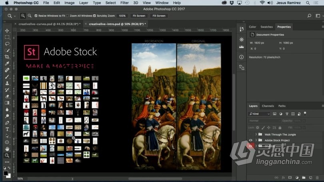This screenshot has height=182, width=324.
Task: Select the Zoom tool in toolbar
Action: (x=7, y=155)
